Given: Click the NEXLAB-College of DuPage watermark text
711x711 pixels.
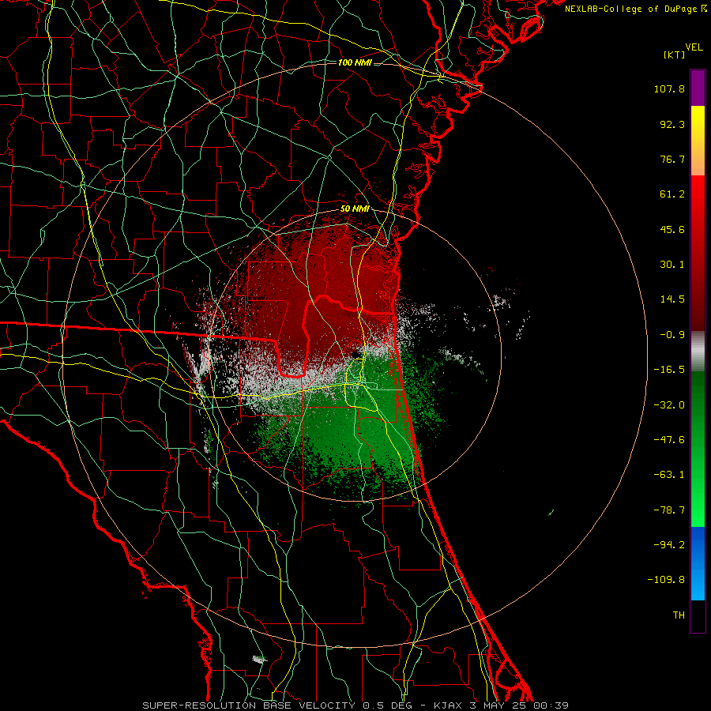Looking at the screenshot, I should pyautogui.click(x=632, y=9).
